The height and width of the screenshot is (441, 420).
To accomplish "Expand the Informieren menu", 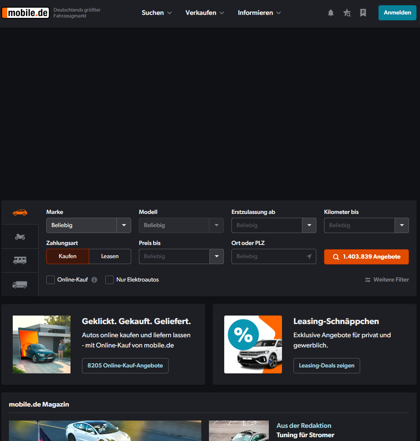I will [x=259, y=13].
